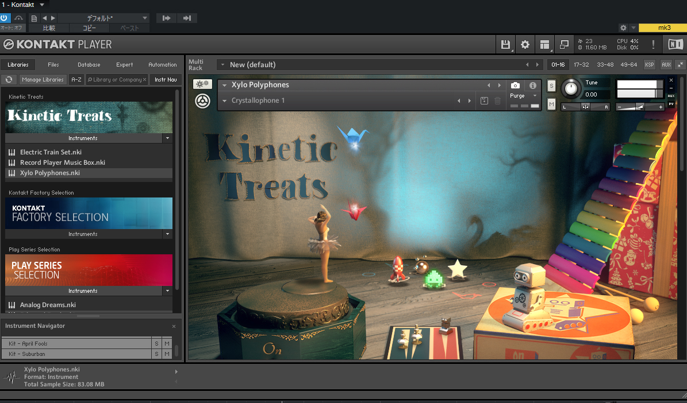687x403 pixels.
Task: Open instrument info icon
Action: pyautogui.click(x=533, y=86)
